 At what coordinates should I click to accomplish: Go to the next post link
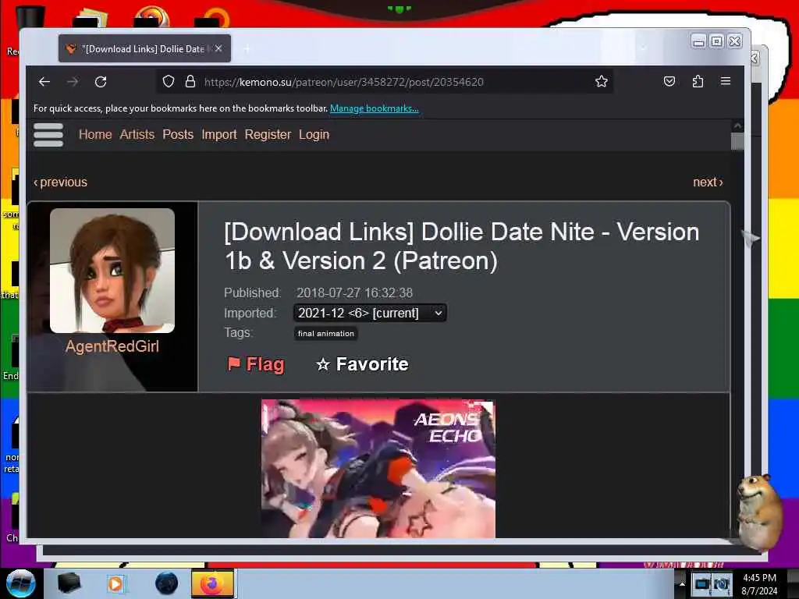click(x=708, y=182)
